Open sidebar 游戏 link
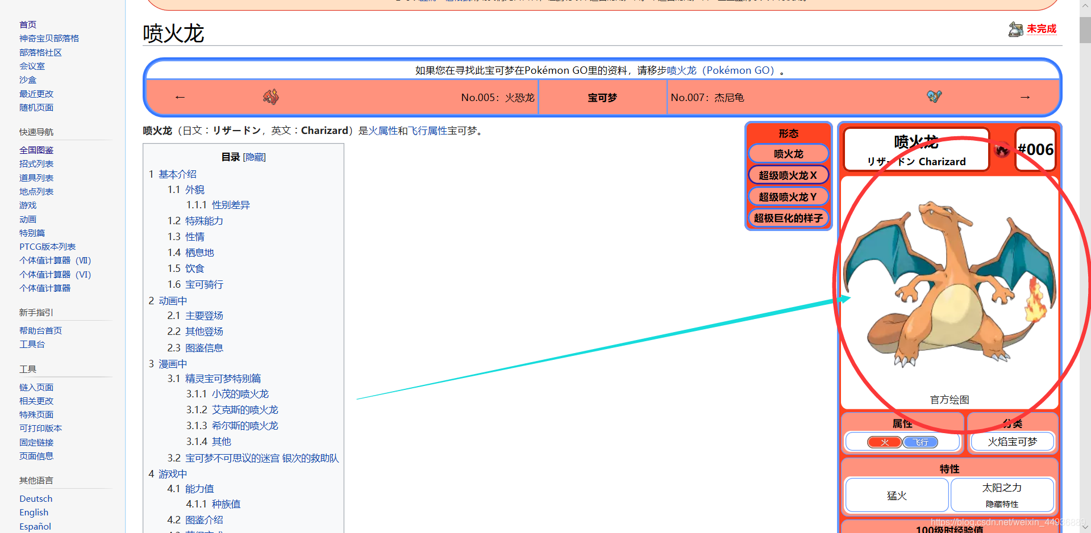1091x533 pixels. click(x=28, y=205)
